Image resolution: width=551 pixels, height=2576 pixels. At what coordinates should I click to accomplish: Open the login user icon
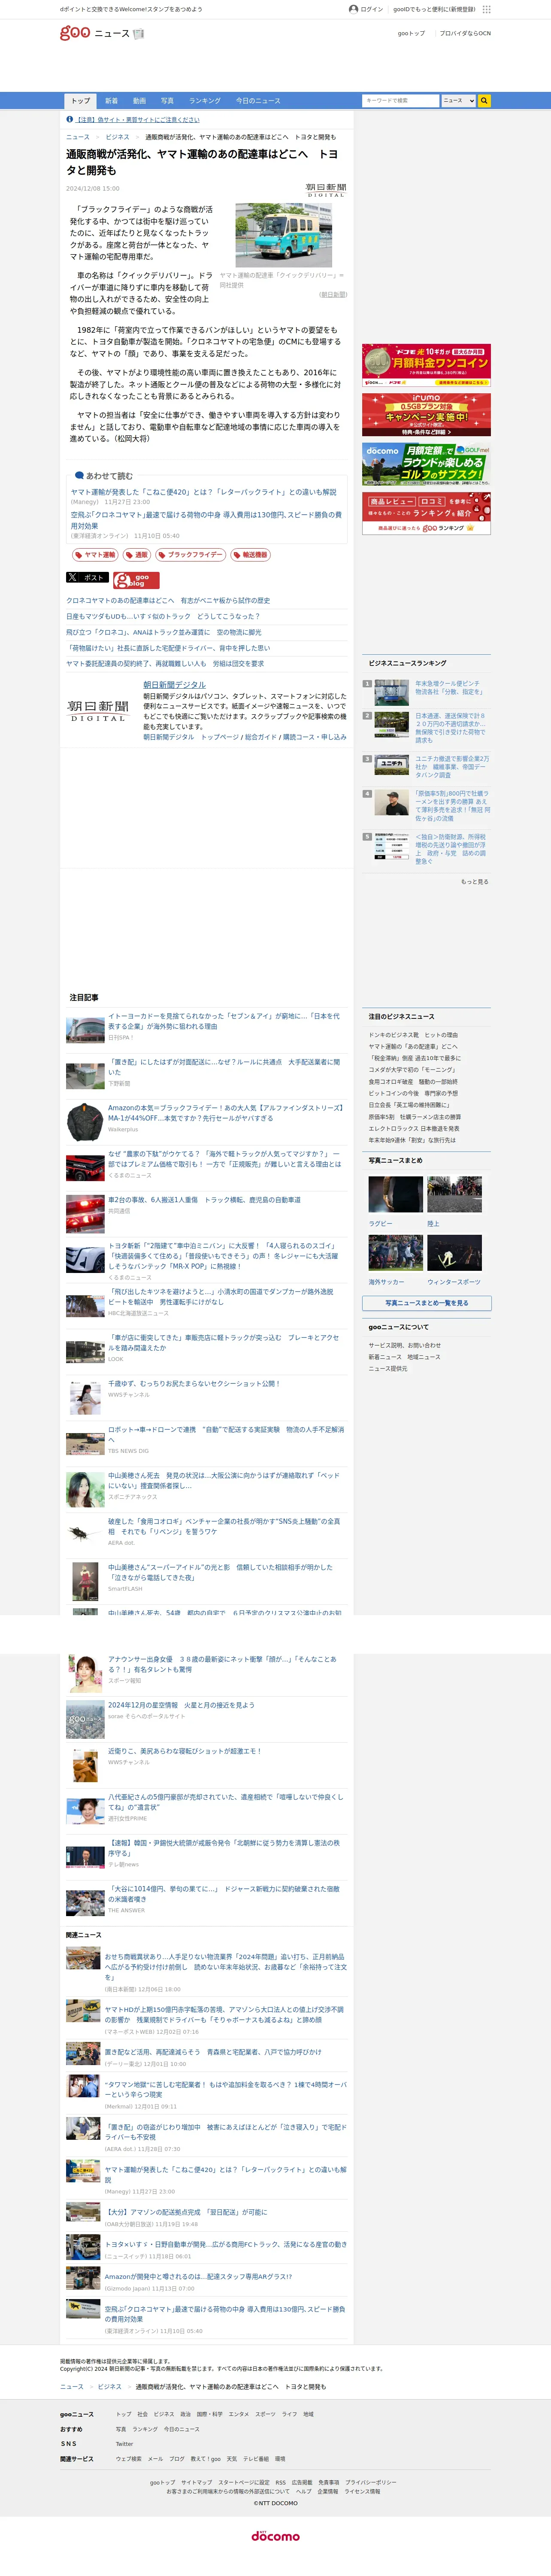coord(353,9)
